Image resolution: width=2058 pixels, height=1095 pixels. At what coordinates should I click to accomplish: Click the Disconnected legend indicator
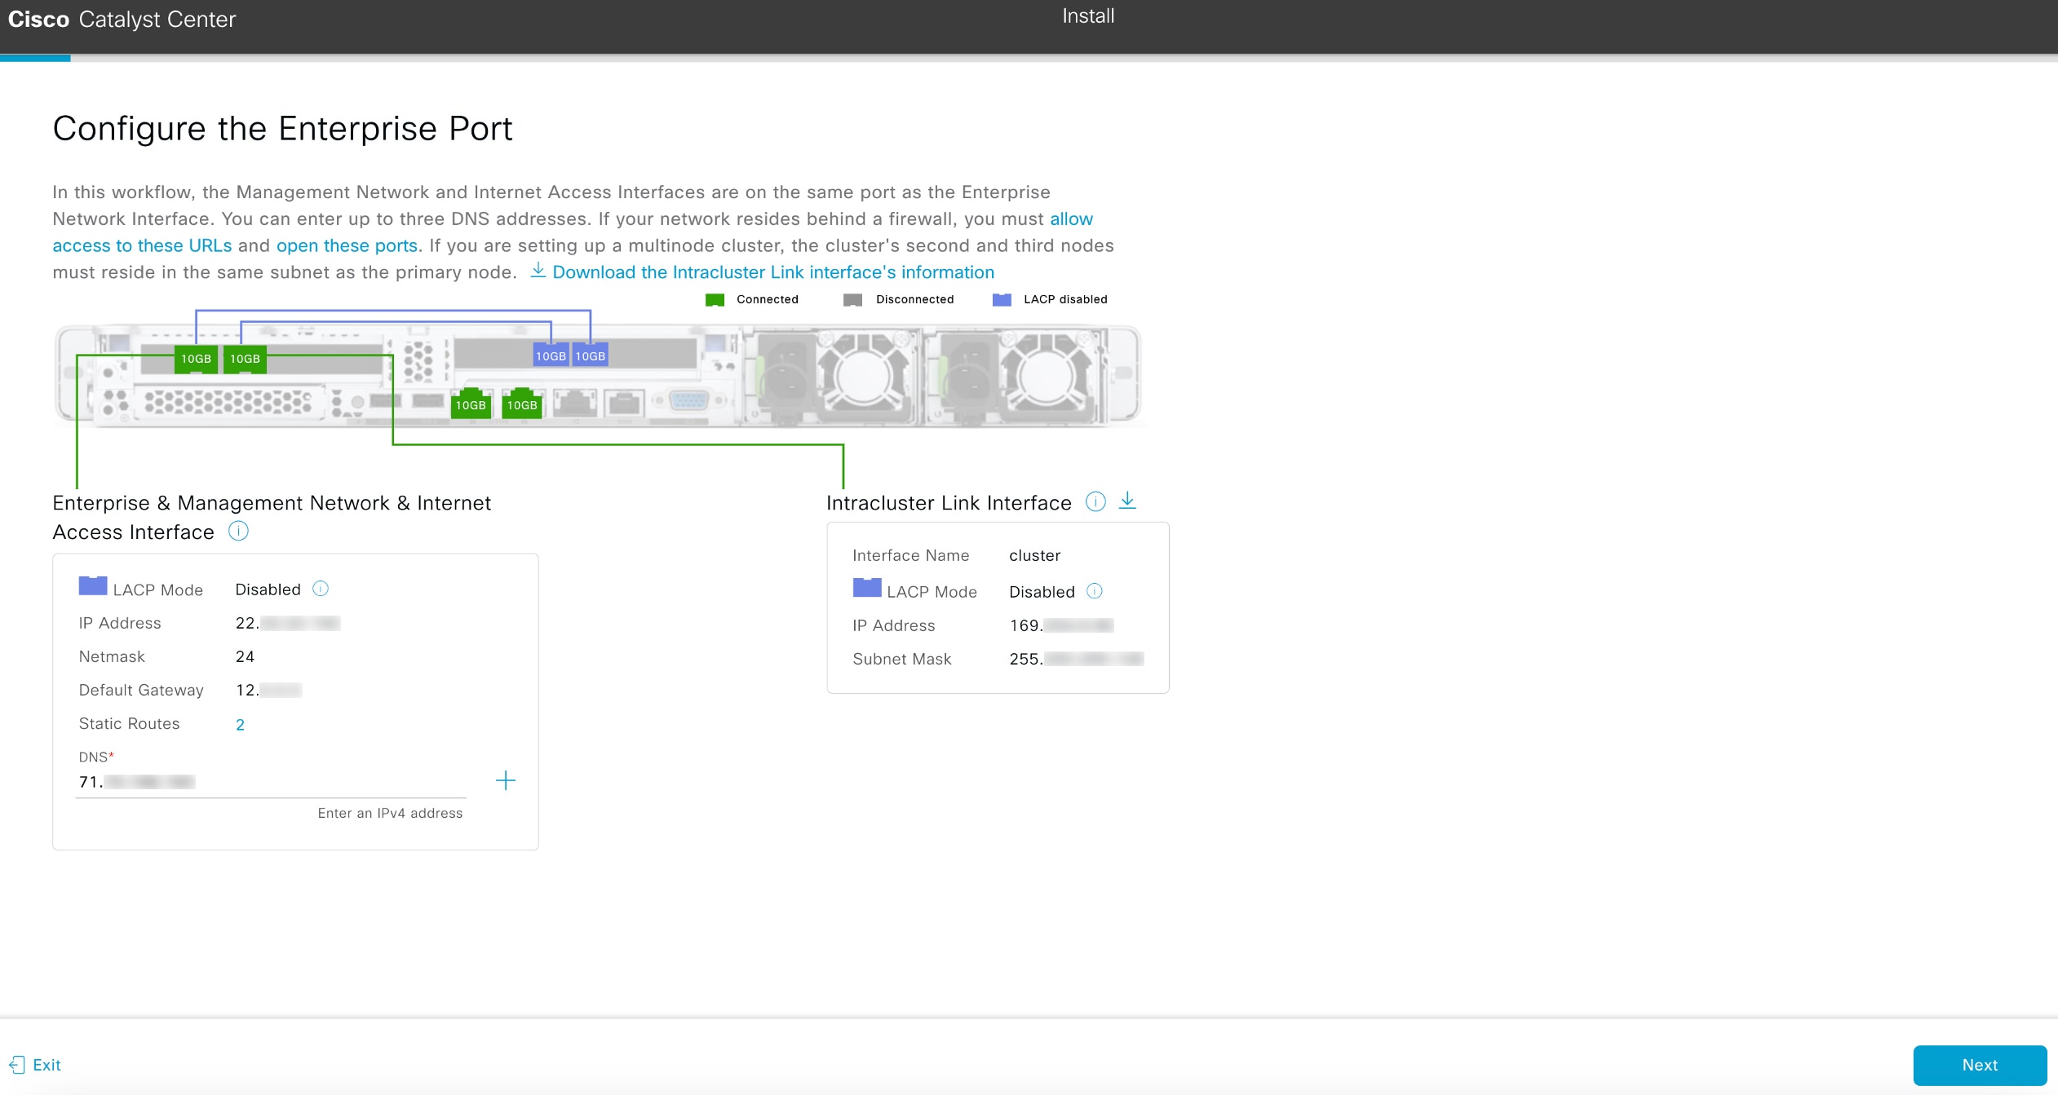[x=852, y=299]
